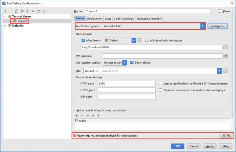Click the Tomcat Server group icon

point(10,16)
